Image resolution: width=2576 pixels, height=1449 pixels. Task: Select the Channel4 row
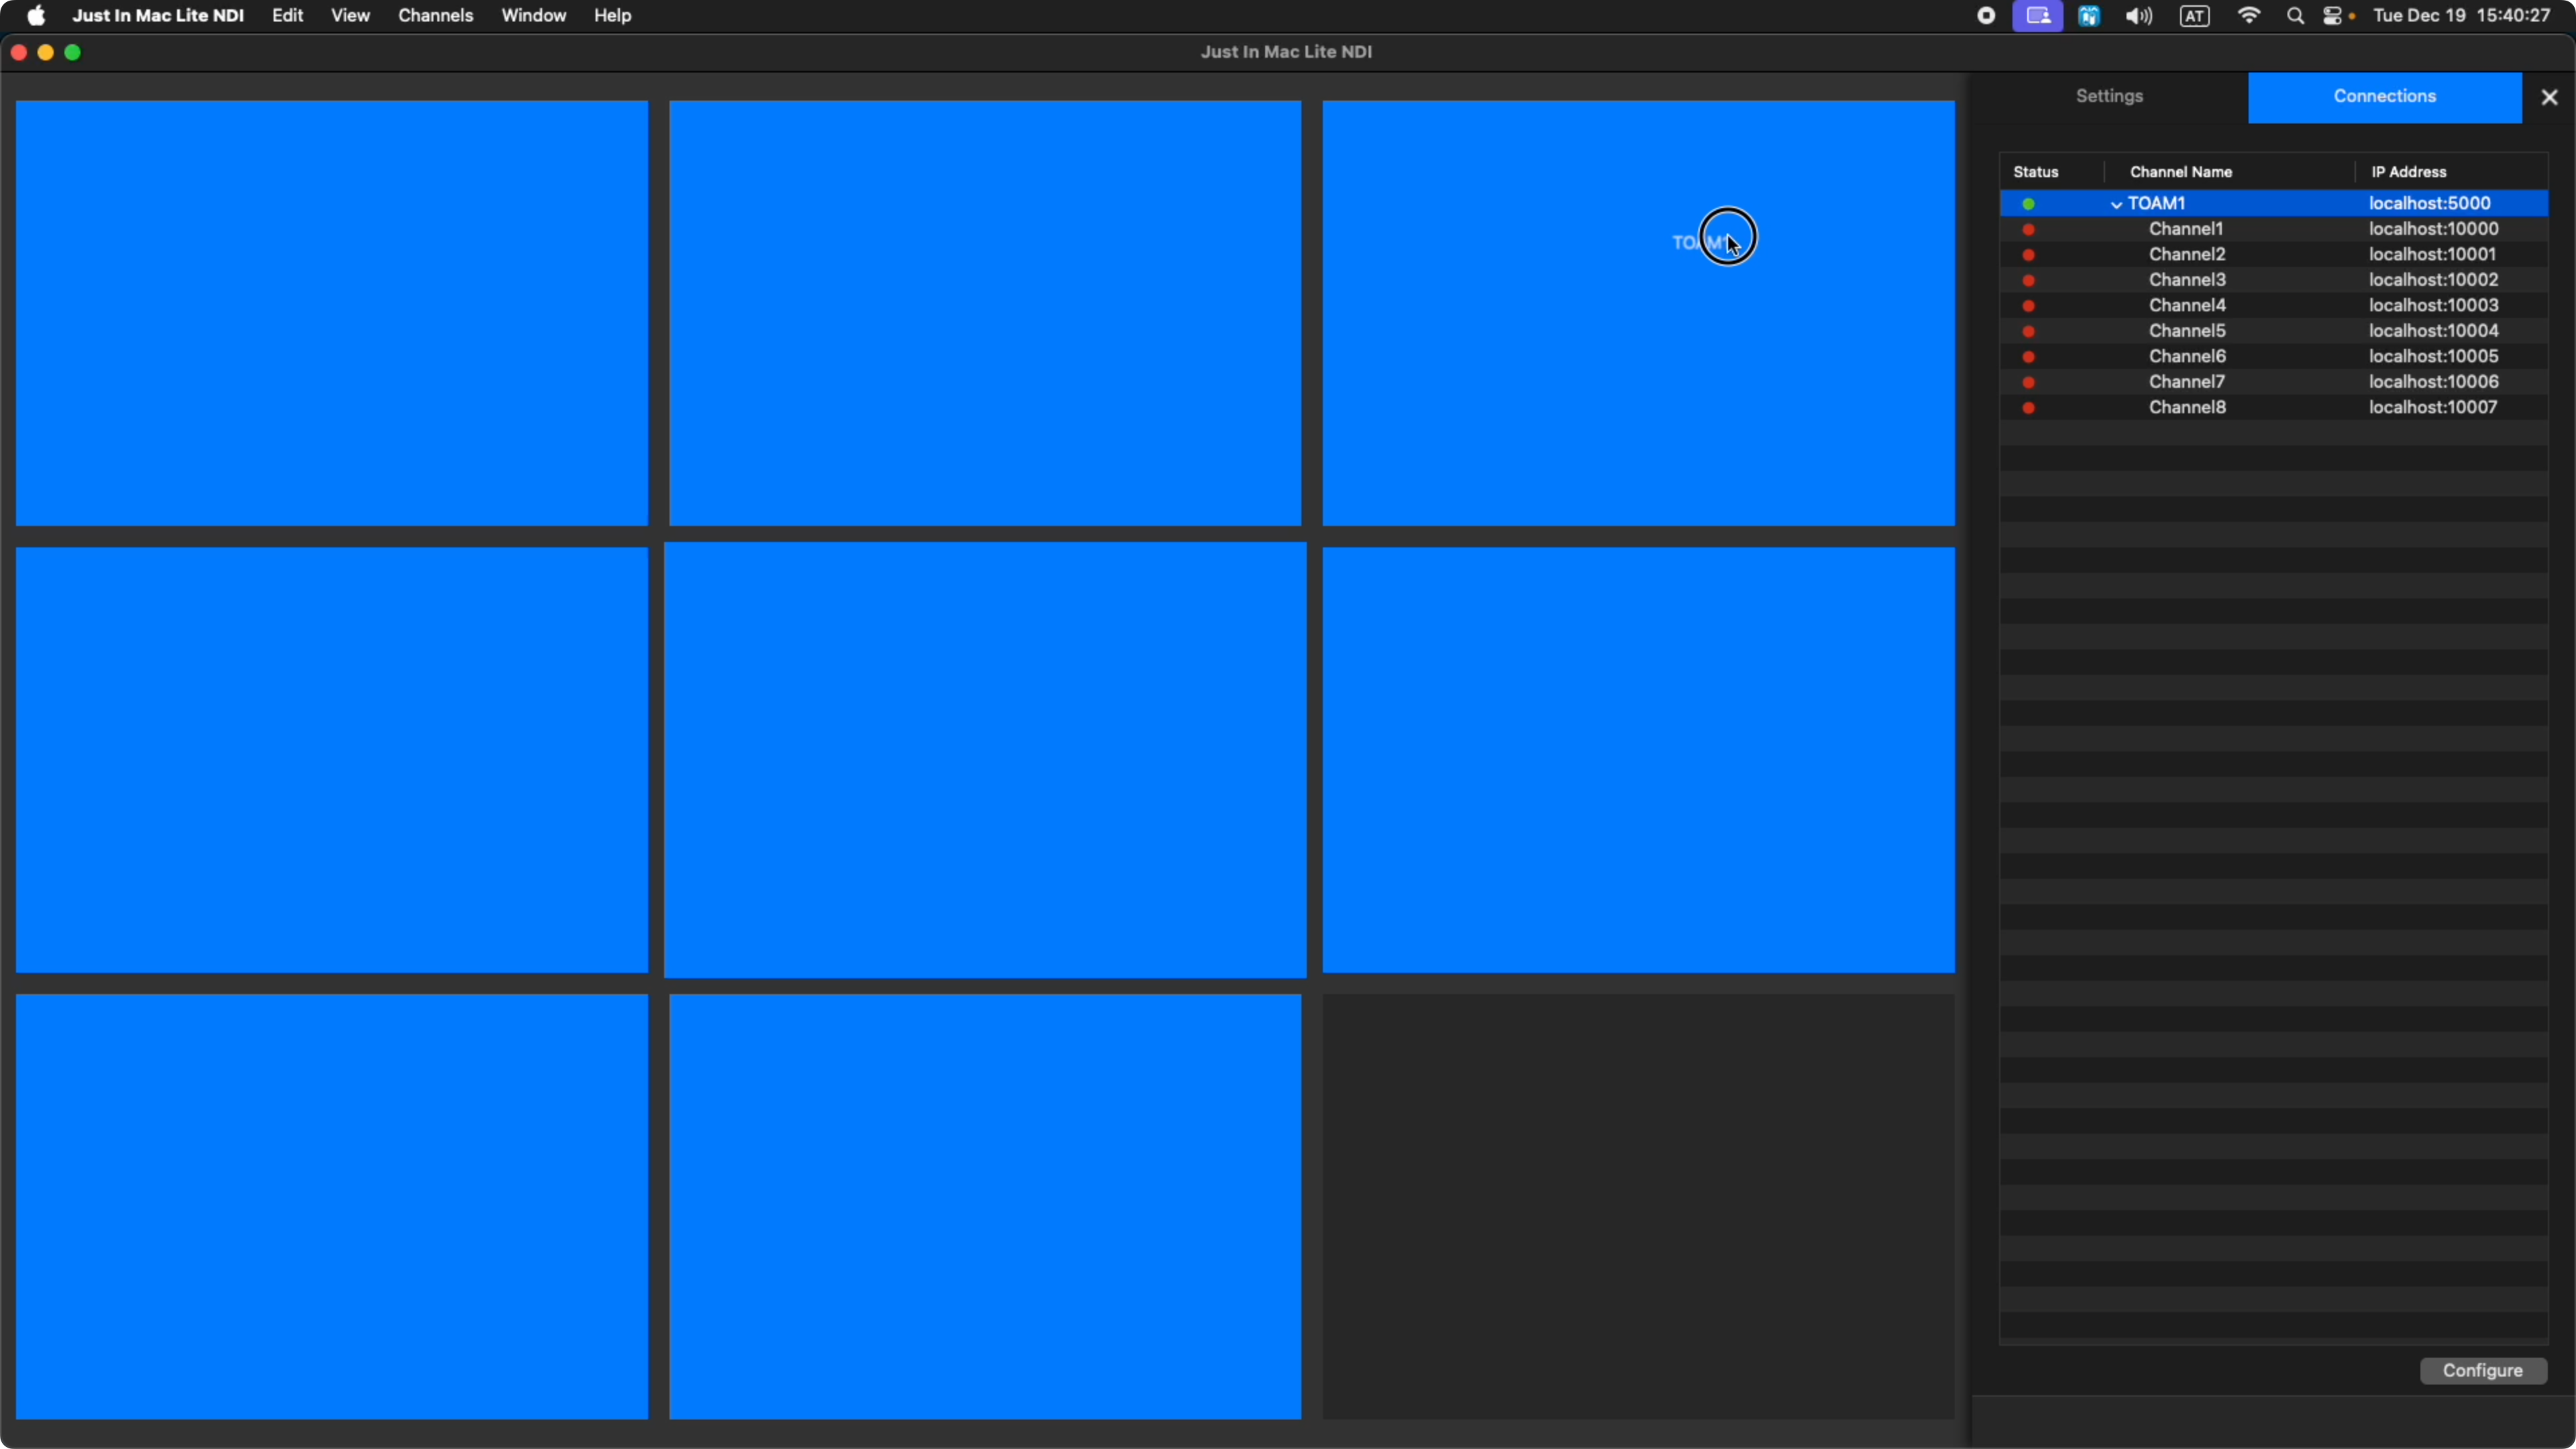coord(2273,306)
